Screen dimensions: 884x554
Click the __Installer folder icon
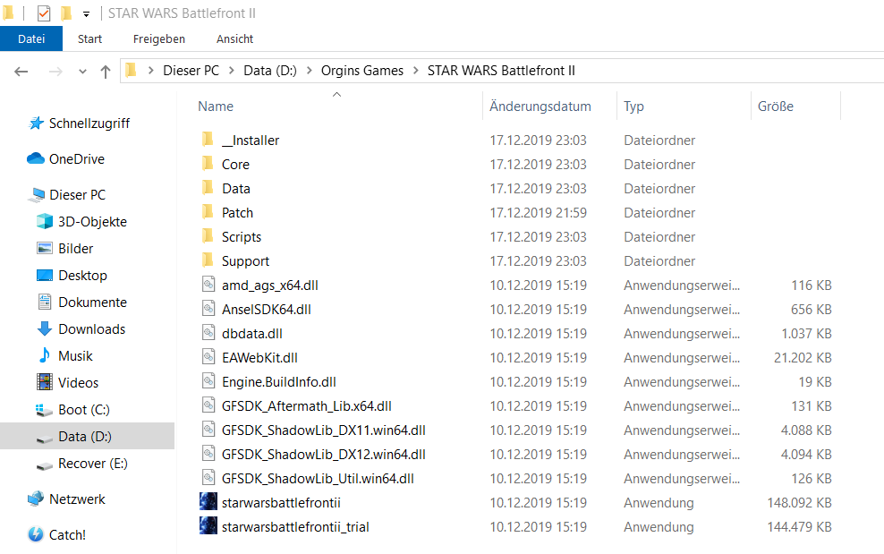208,140
